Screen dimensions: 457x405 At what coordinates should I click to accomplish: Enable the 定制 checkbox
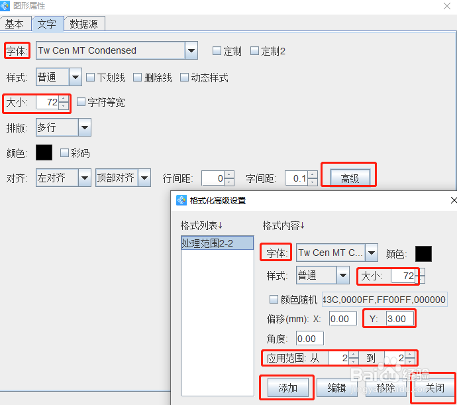(x=217, y=51)
